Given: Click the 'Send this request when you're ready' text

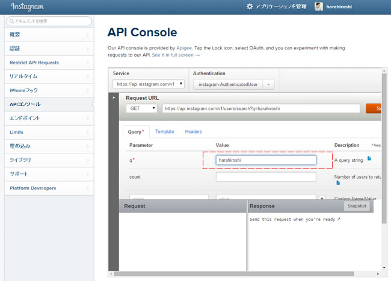Looking at the screenshot, I should pyautogui.click(x=295, y=220).
